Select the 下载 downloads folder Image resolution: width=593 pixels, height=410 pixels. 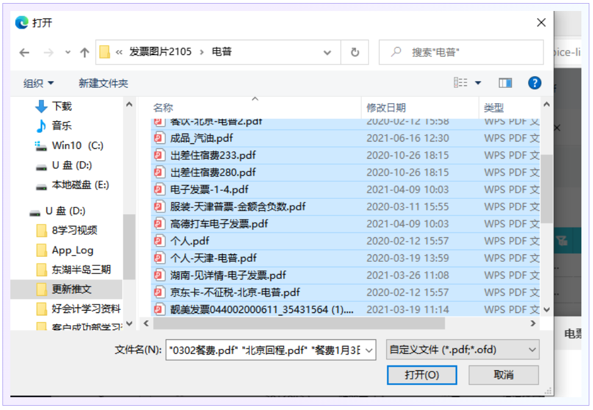point(61,106)
